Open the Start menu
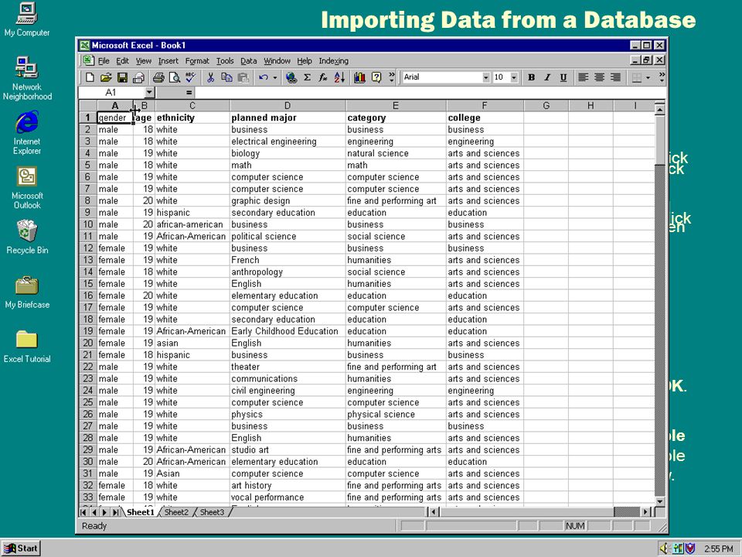The width and height of the screenshot is (742, 557). (x=21, y=548)
